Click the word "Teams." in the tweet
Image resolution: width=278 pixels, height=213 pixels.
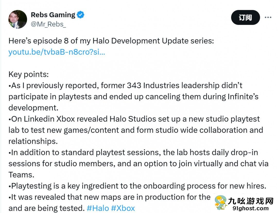[x=21, y=175]
